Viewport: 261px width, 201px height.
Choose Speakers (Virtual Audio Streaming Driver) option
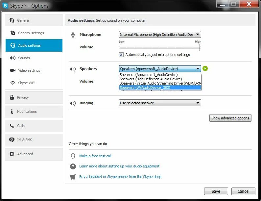[160, 83]
